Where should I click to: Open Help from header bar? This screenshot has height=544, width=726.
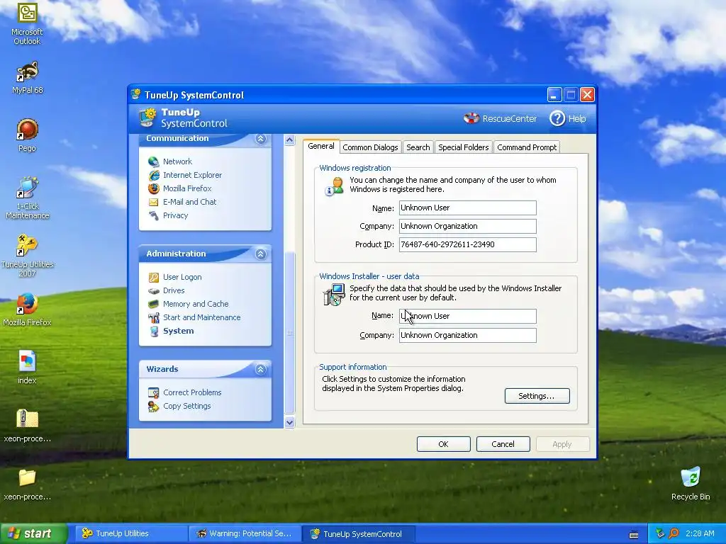(x=568, y=118)
